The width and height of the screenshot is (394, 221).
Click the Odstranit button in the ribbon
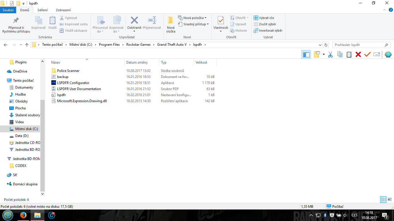click(x=134, y=24)
